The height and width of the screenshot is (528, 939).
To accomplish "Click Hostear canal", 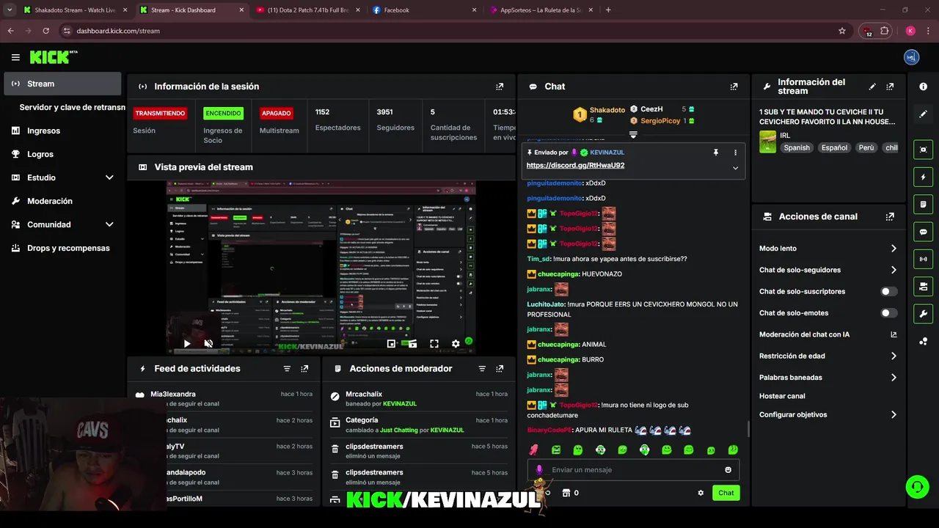I will pos(782,396).
